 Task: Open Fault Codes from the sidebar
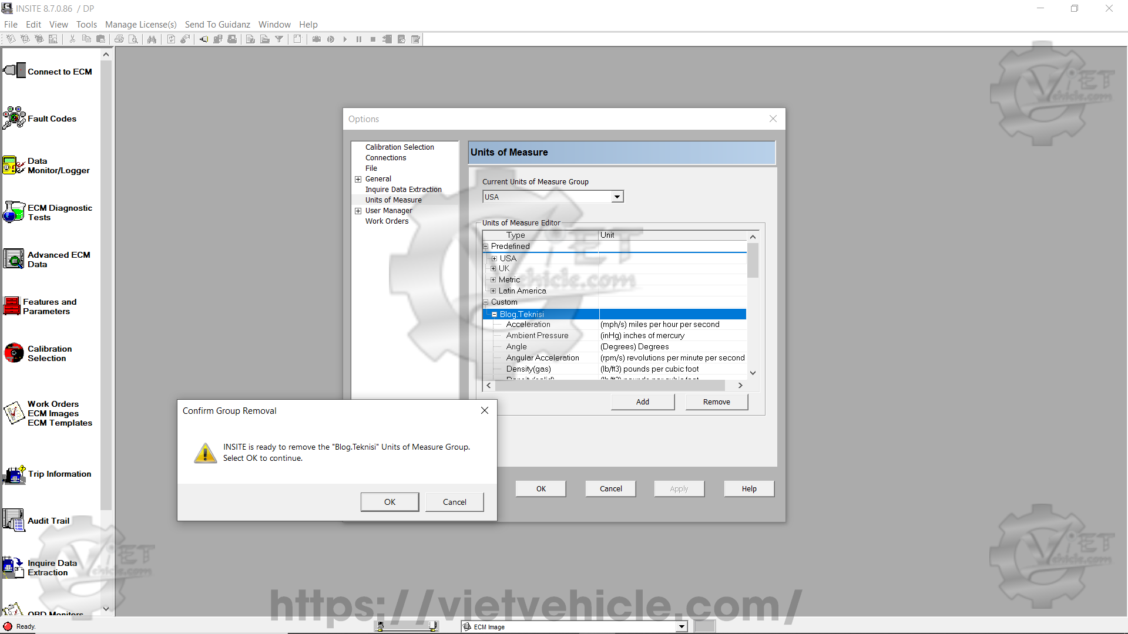(x=14, y=118)
